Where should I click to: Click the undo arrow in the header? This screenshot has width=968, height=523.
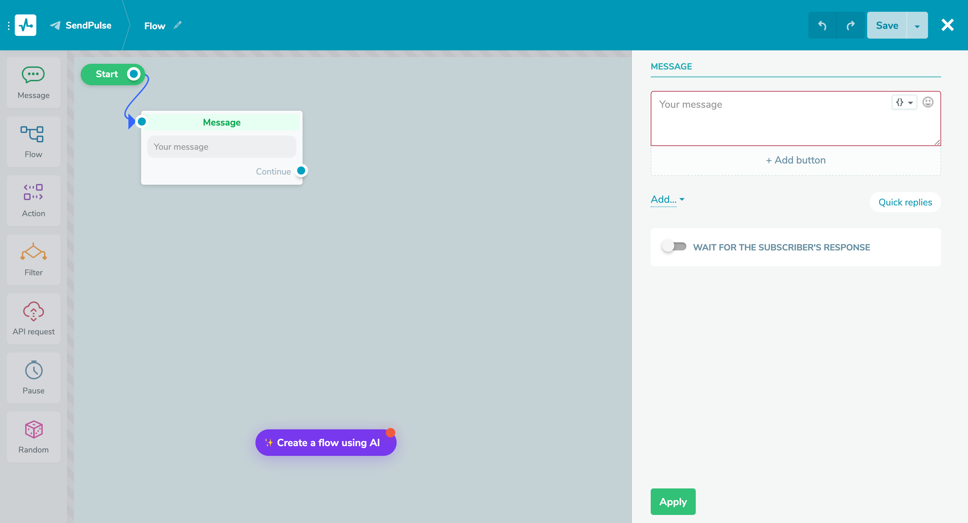(x=822, y=25)
